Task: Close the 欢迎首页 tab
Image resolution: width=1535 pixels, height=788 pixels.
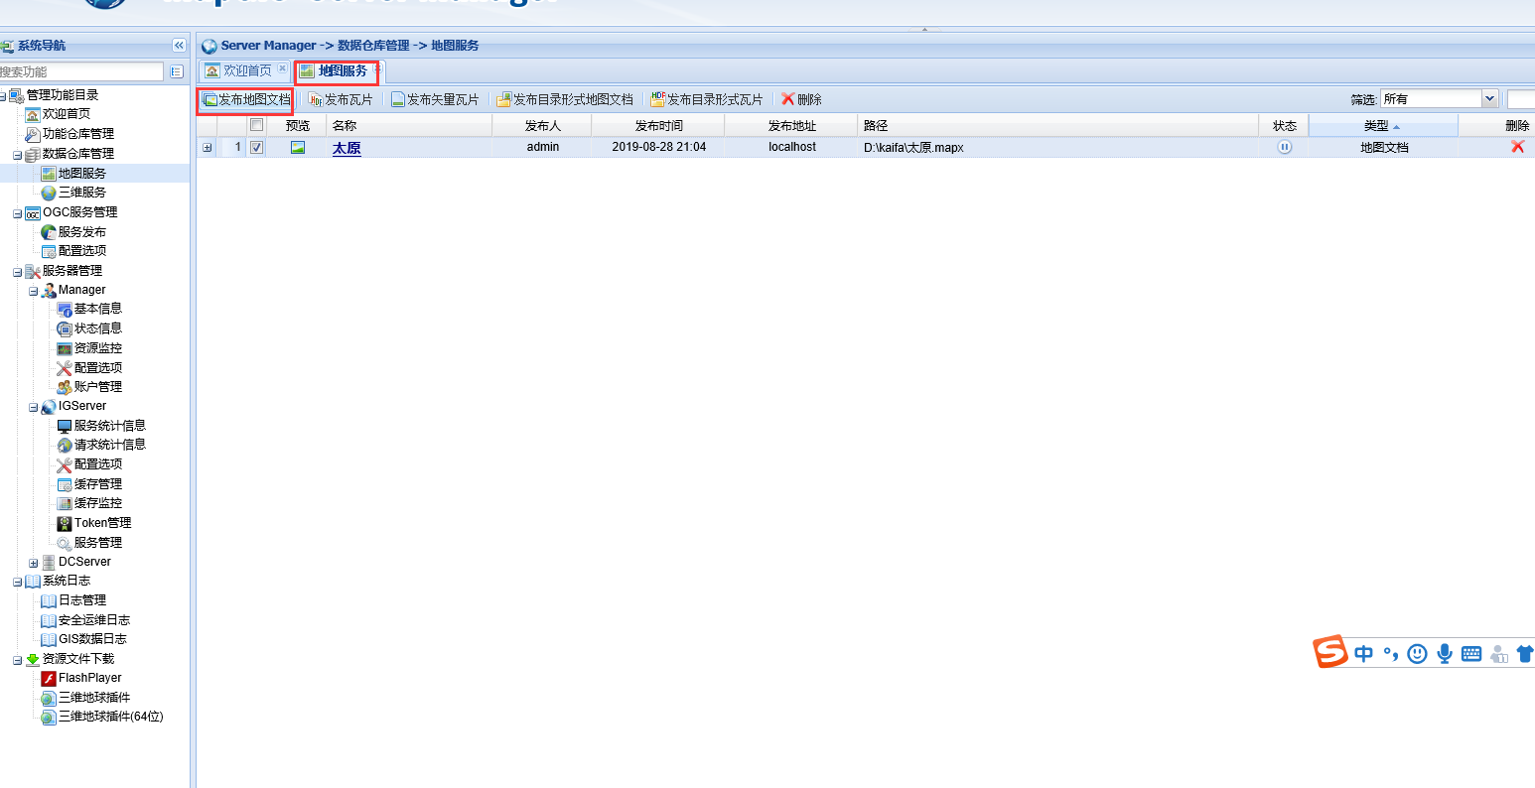Action: pyautogui.click(x=282, y=68)
